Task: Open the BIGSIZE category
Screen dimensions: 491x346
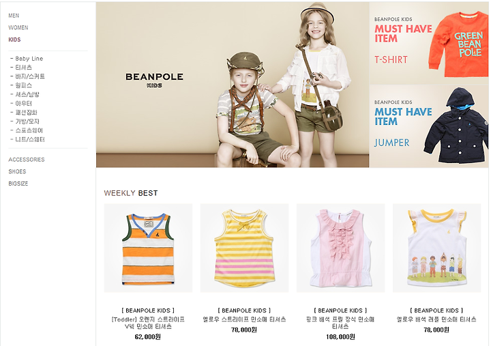Action: coord(18,184)
